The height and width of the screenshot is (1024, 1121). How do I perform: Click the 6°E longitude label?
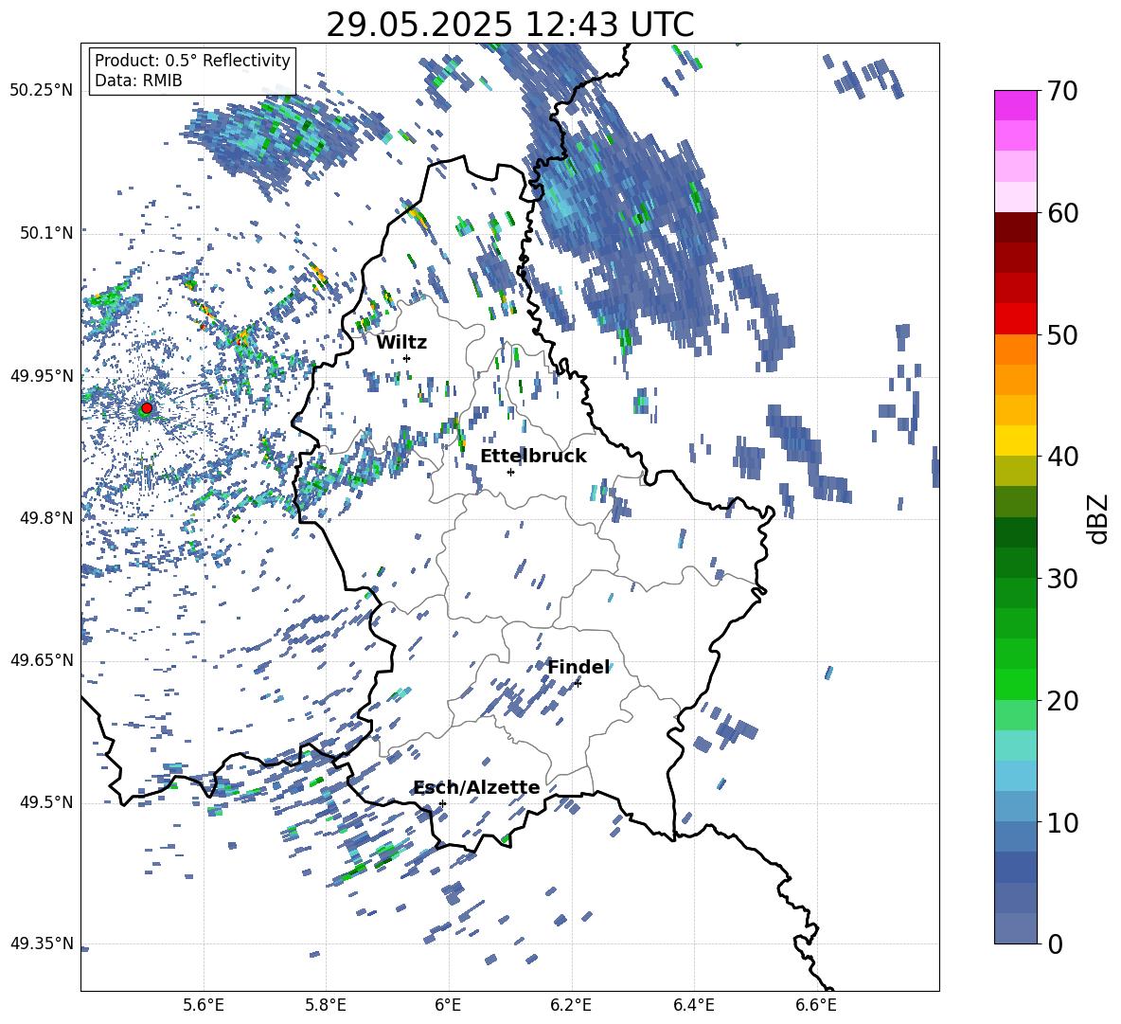click(x=448, y=1005)
